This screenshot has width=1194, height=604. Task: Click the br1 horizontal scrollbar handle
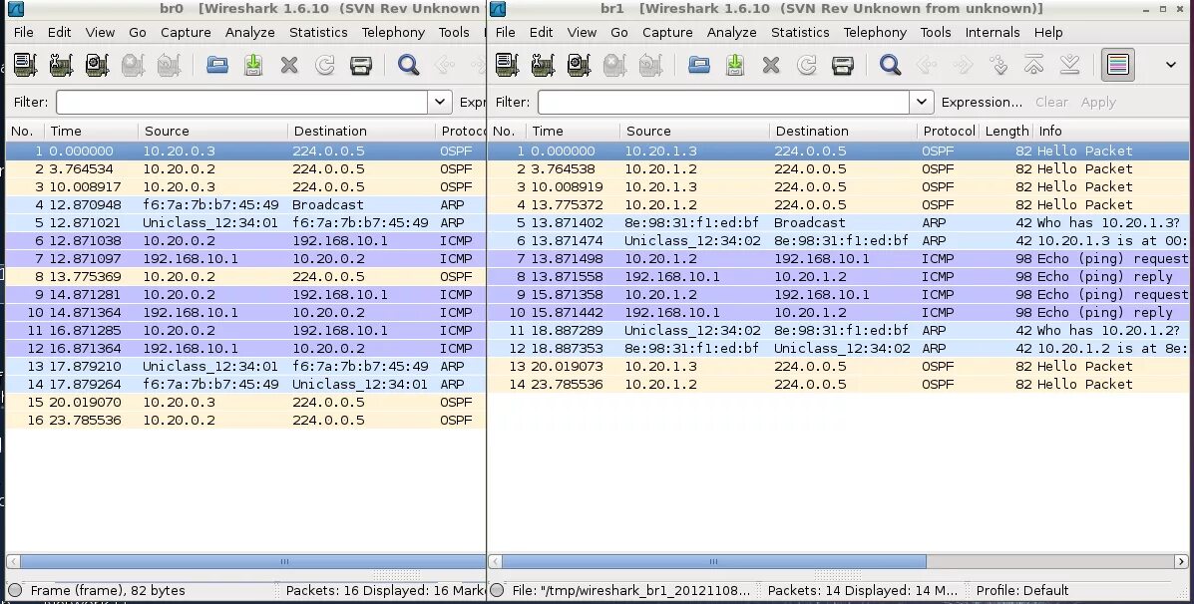(713, 561)
